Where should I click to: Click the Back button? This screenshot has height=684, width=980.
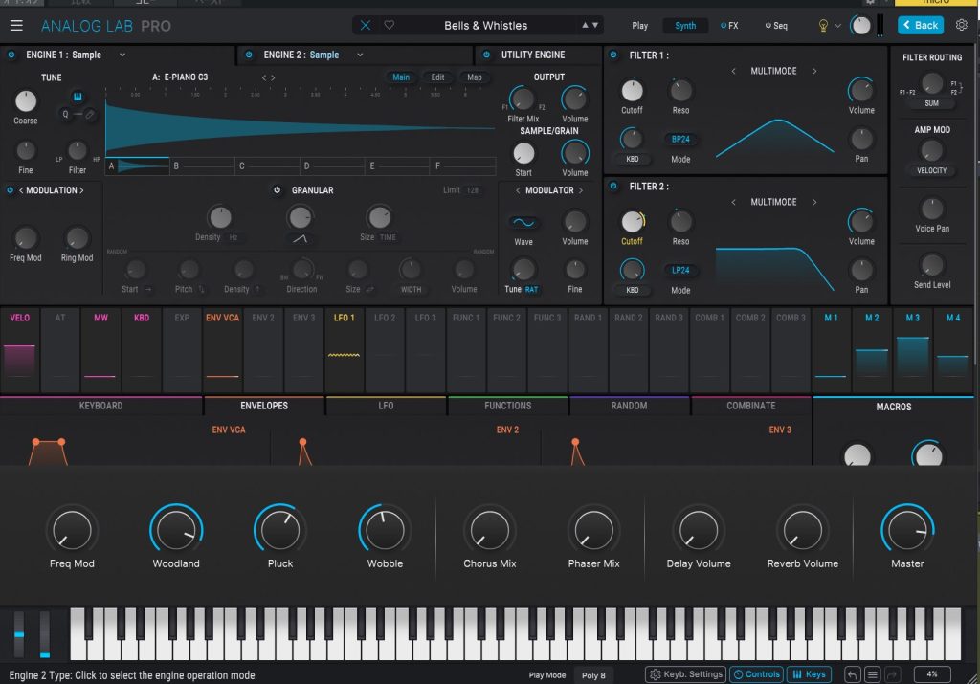(x=920, y=26)
